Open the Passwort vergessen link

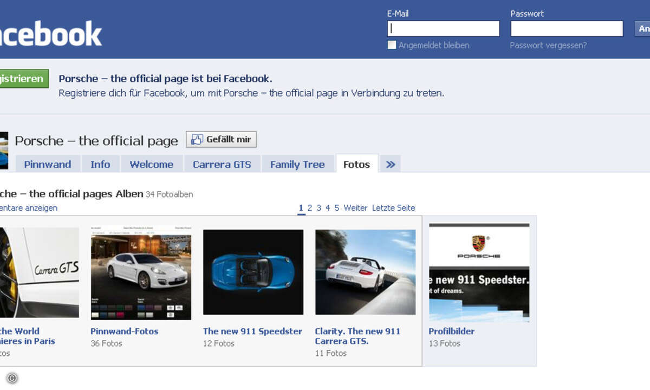(x=548, y=45)
